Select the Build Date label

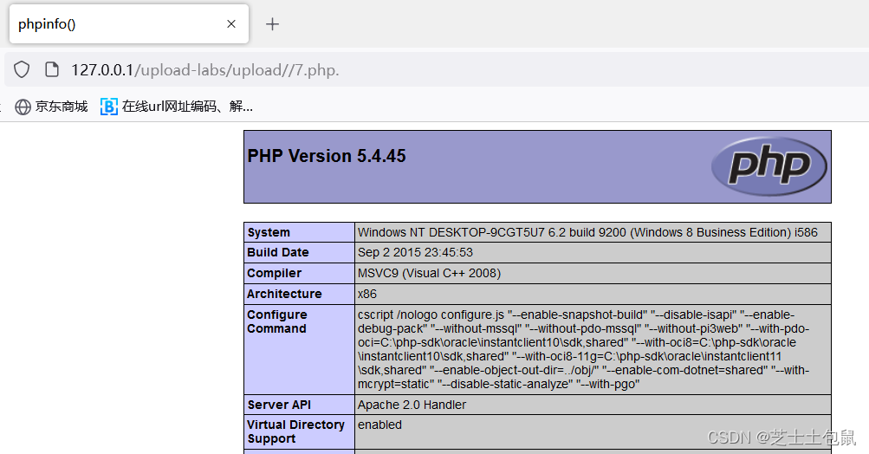click(x=277, y=252)
